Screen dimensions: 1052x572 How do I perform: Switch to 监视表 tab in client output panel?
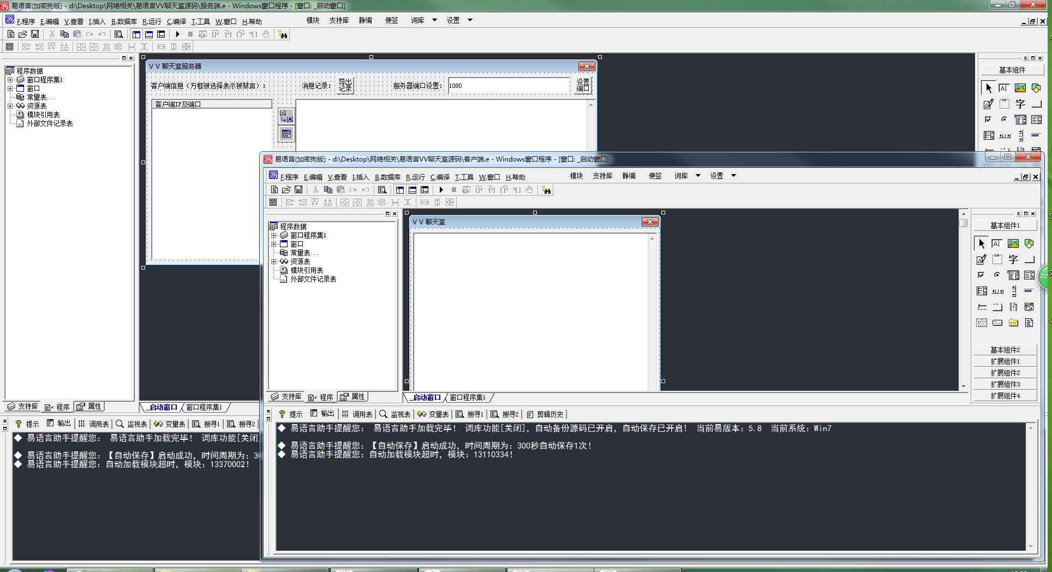[x=395, y=414]
